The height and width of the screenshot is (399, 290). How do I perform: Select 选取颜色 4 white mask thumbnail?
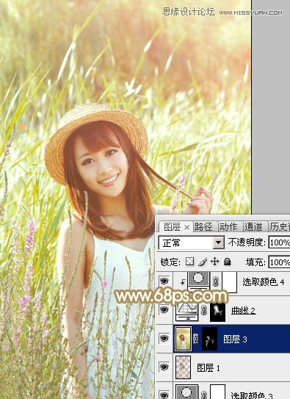coord(230,282)
